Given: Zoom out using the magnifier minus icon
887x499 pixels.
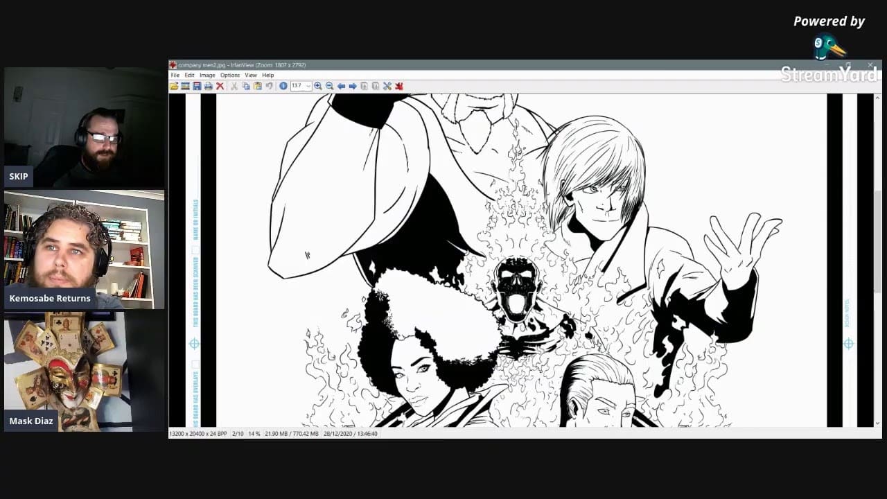Looking at the screenshot, I should [328, 86].
